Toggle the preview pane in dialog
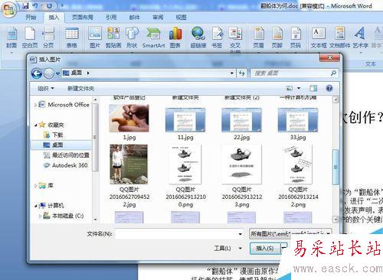This screenshot has height=280, width=383. pyautogui.click(x=313, y=88)
